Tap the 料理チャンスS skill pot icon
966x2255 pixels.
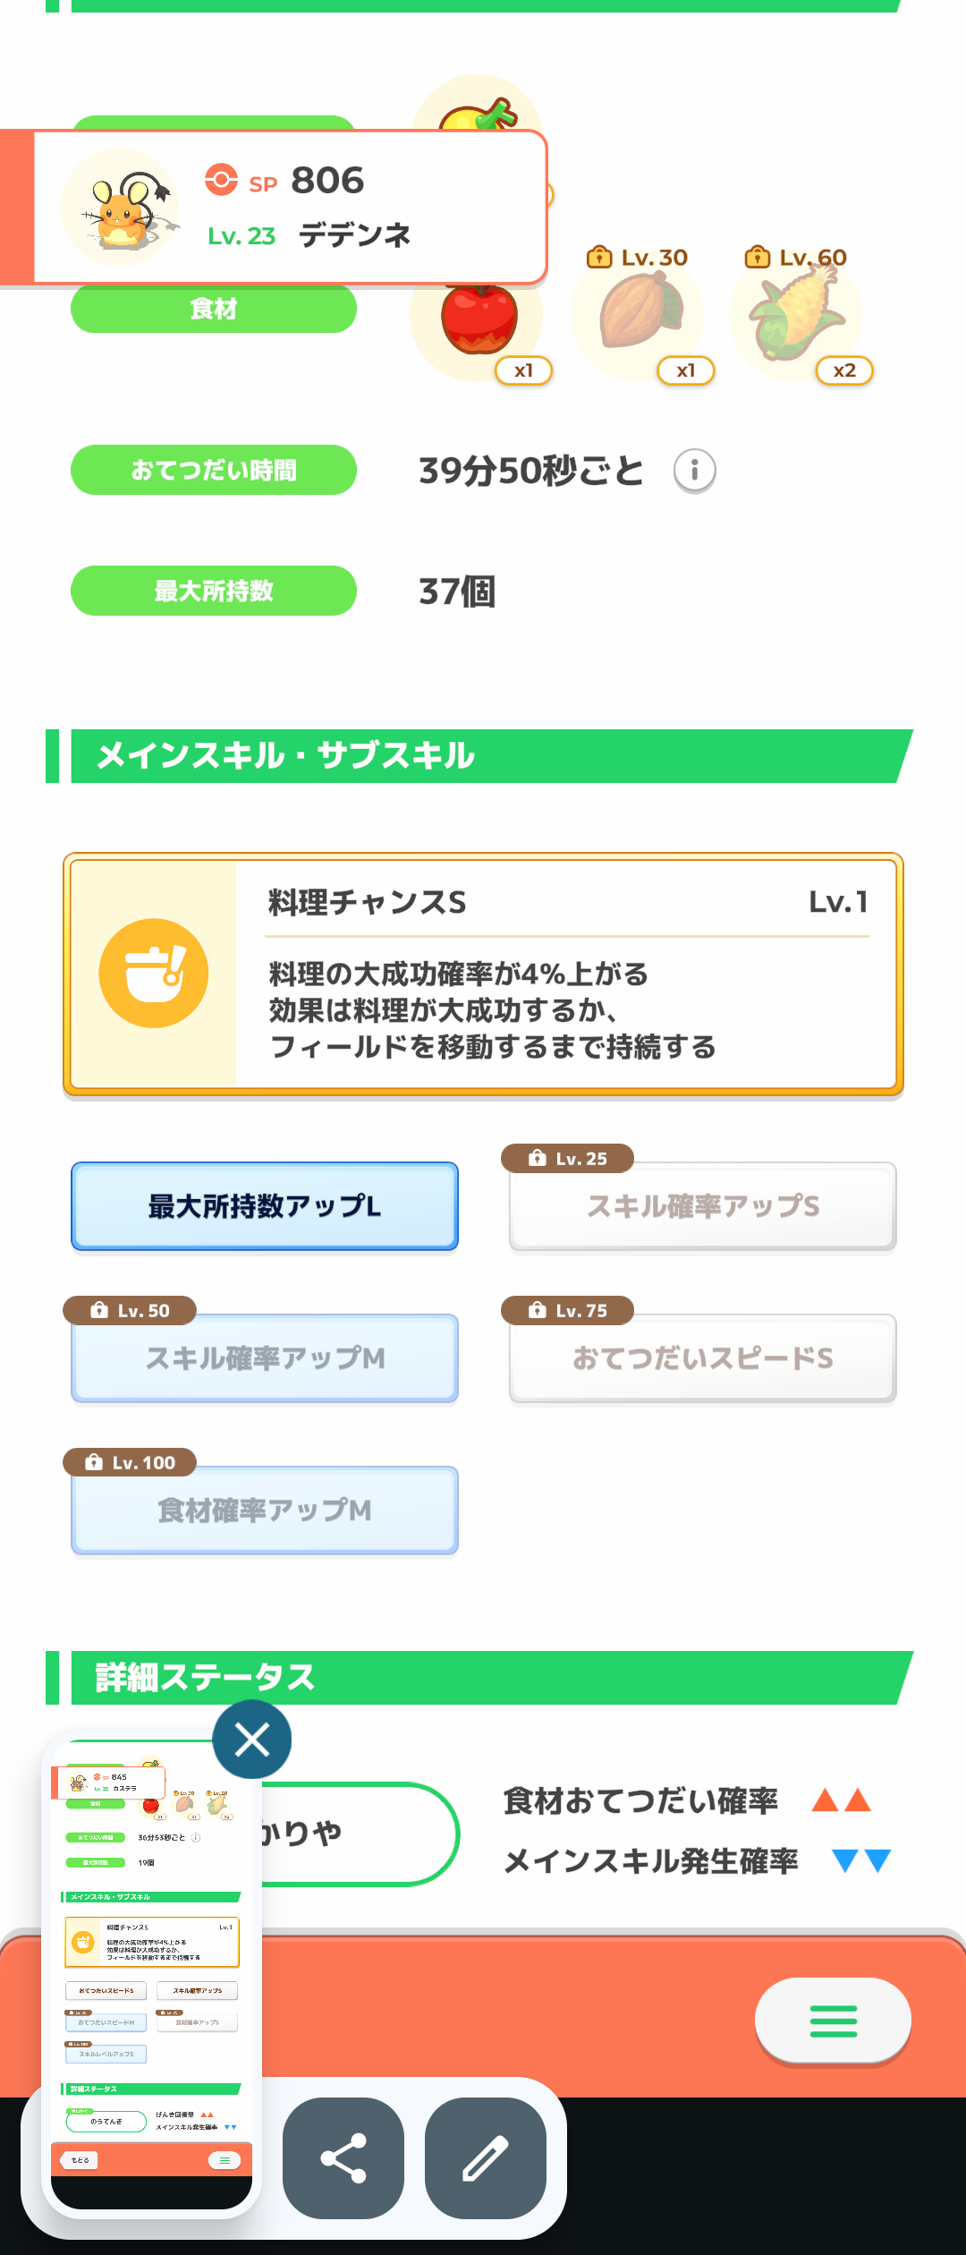click(x=154, y=973)
